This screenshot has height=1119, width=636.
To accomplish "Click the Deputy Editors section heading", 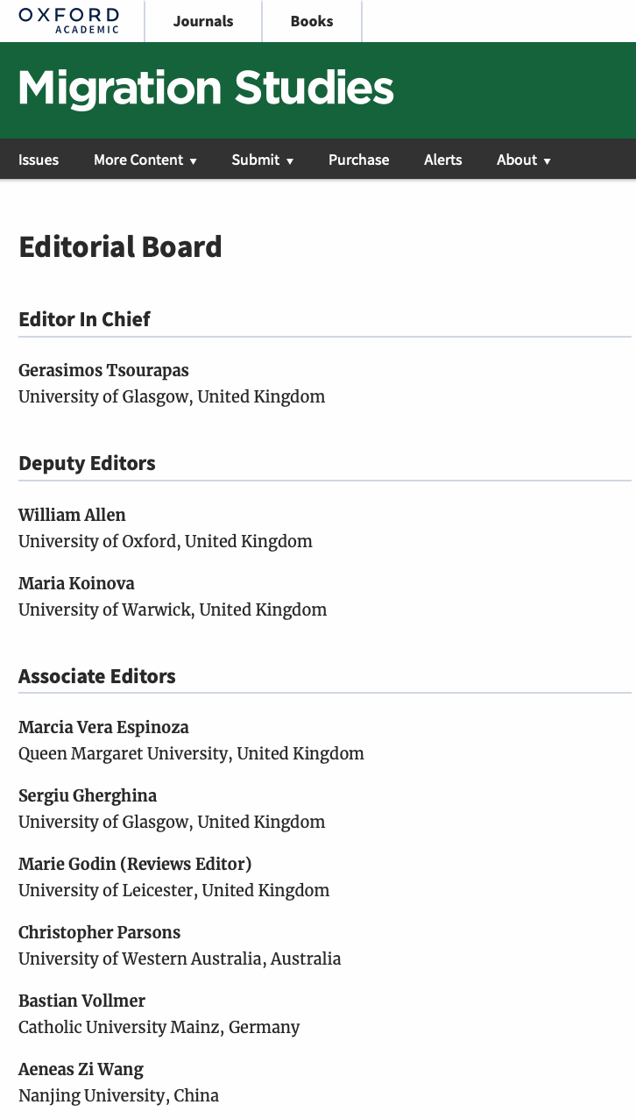I will pos(87,463).
